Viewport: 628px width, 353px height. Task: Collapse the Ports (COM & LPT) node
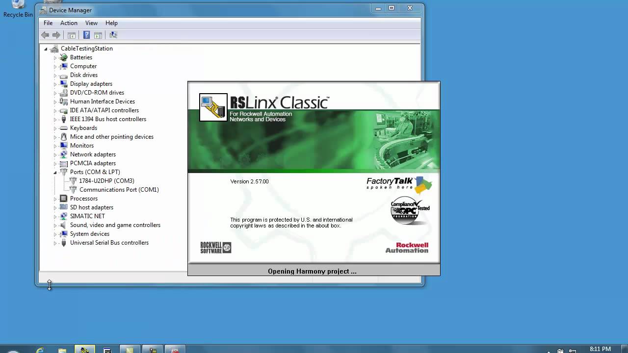coord(55,173)
